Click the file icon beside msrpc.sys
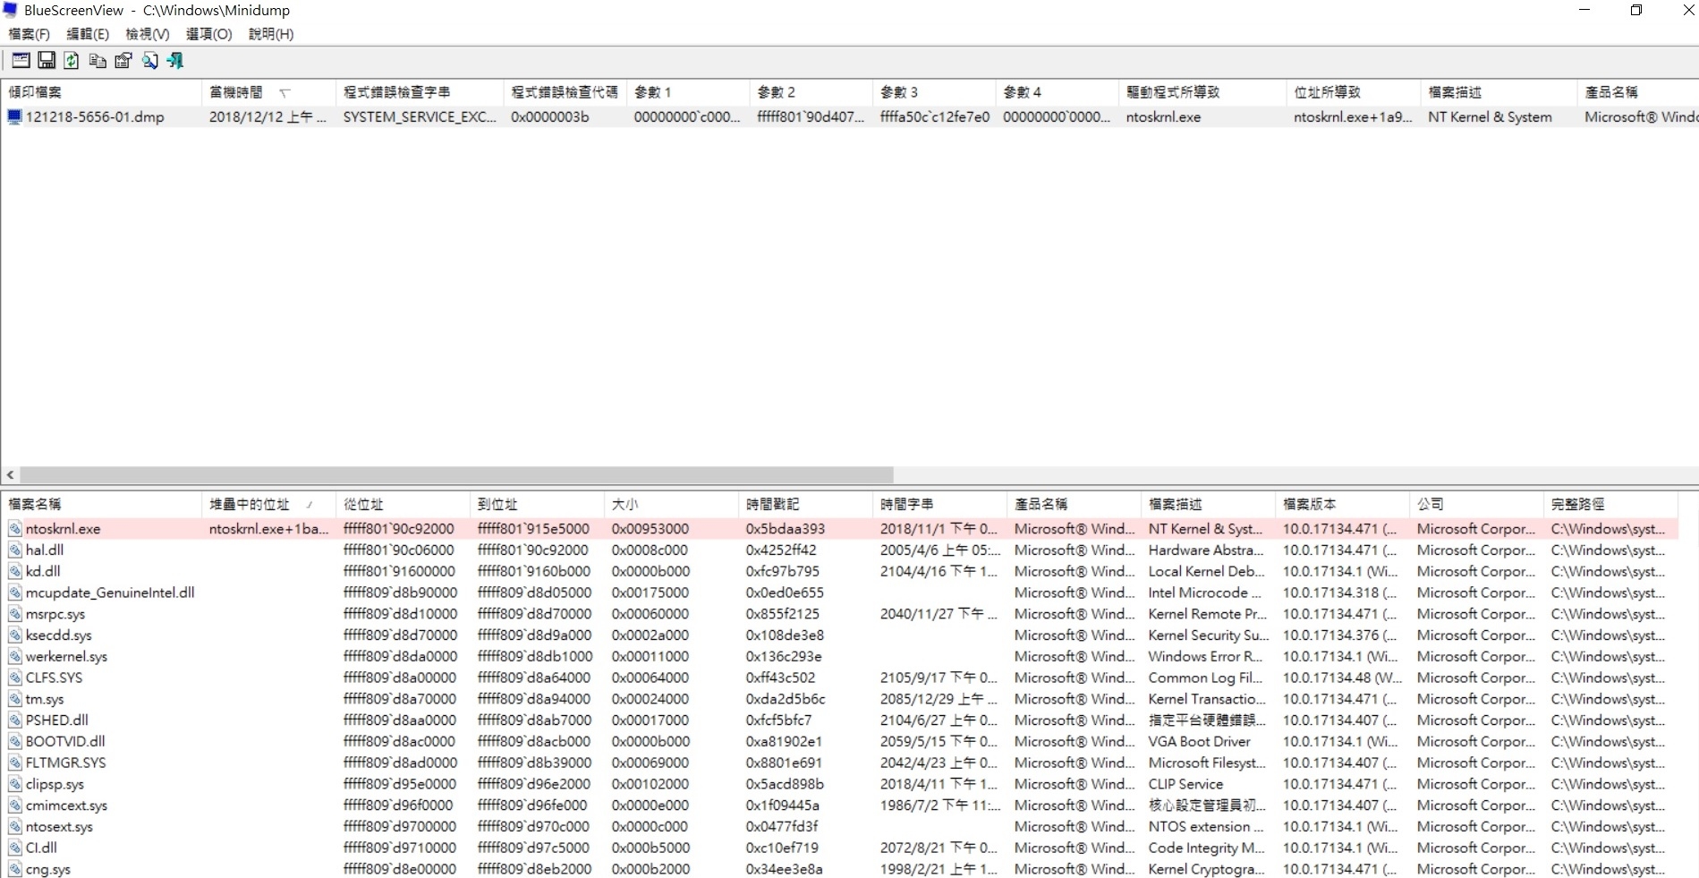The height and width of the screenshot is (878, 1699). [x=15, y=614]
